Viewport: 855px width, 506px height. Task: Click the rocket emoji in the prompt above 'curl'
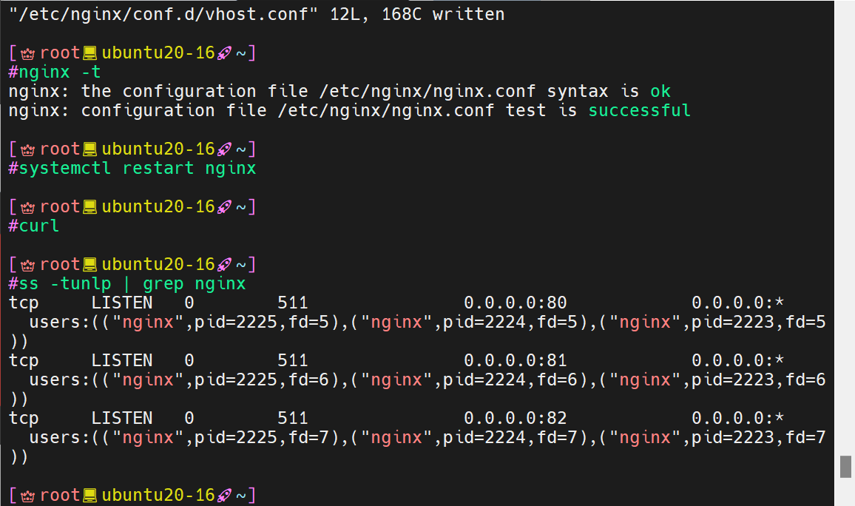pyautogui.click(x=225, y=207)
